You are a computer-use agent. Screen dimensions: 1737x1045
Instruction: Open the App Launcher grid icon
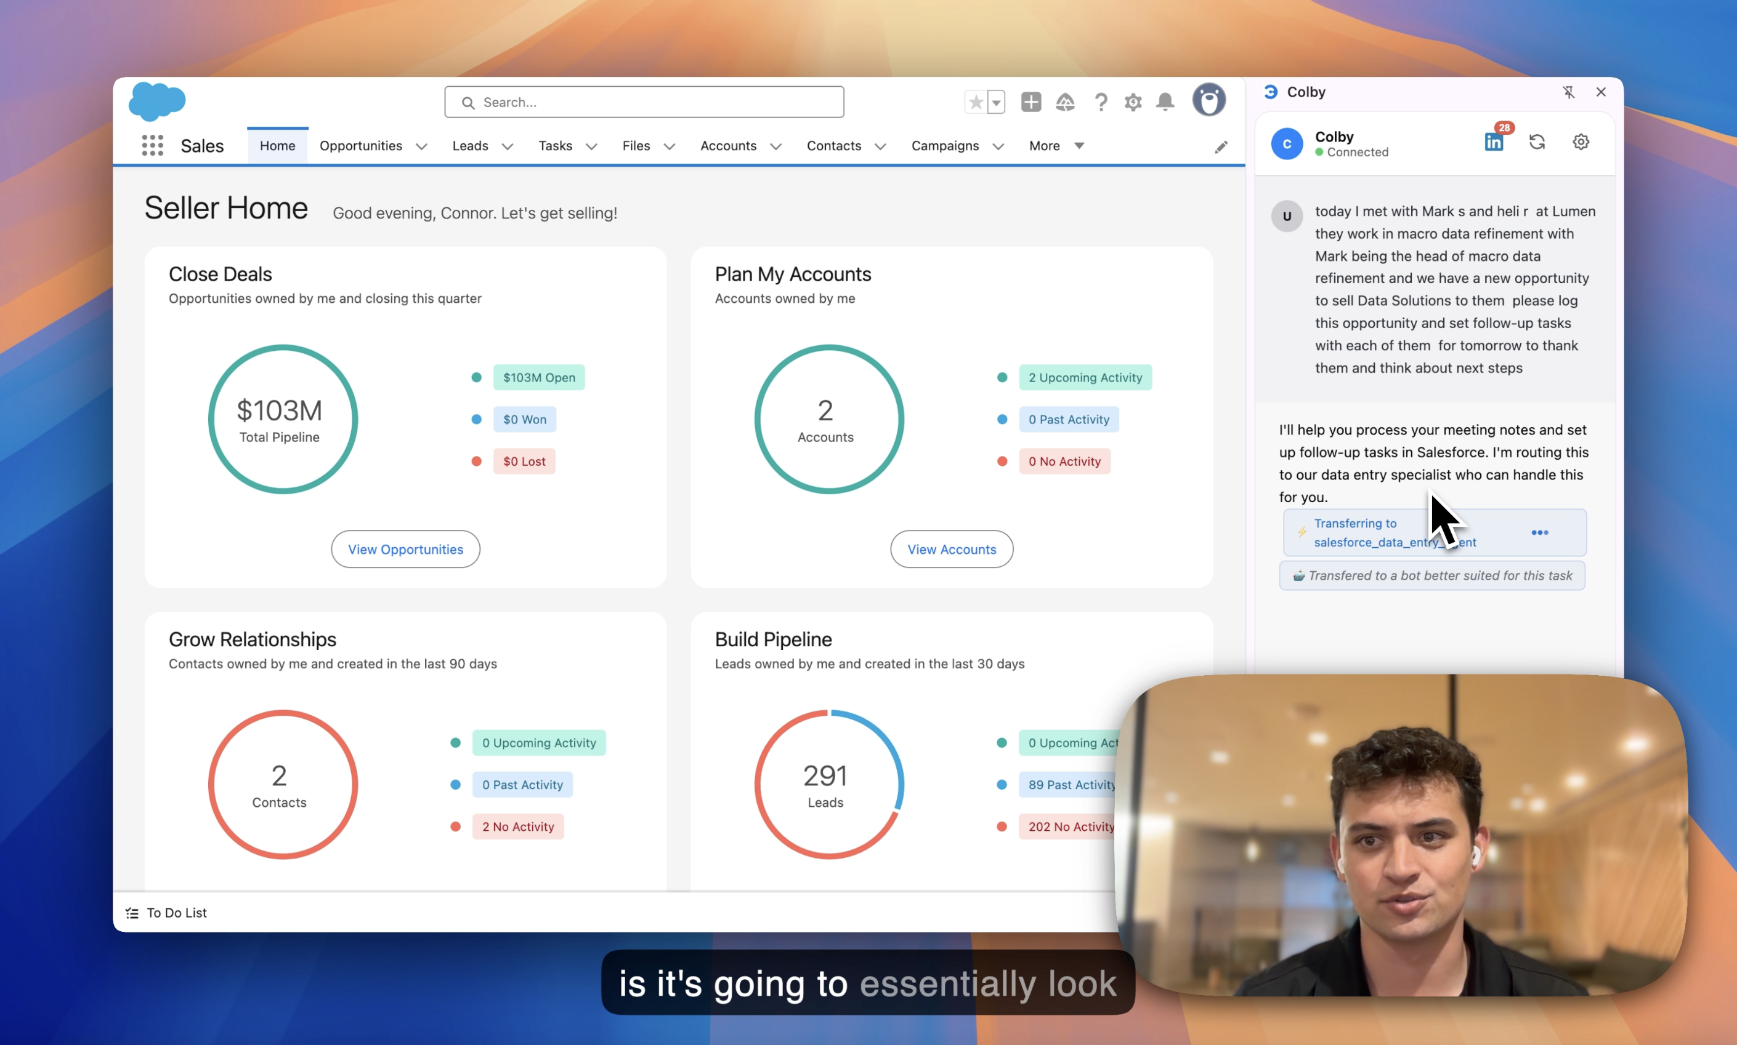(152, 146)
